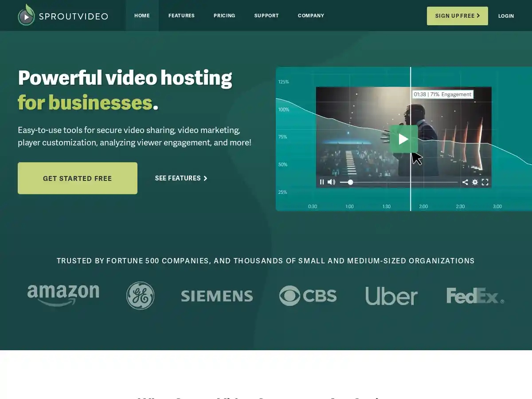
Task: Click GET STARTED FREE
Action: tap(77, 178)
